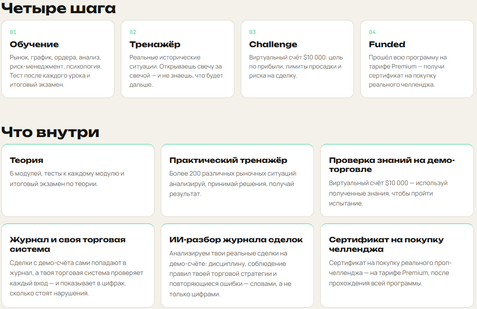Click the text starting "Анализируем твои реальные сделки"
The width and height of the screenshot is (477, 309).
click(x=230, y=274)
